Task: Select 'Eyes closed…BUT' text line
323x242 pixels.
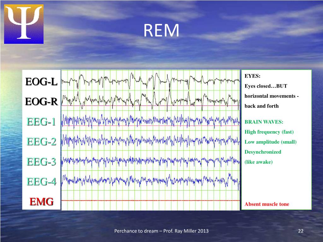Action: point(266,86)
